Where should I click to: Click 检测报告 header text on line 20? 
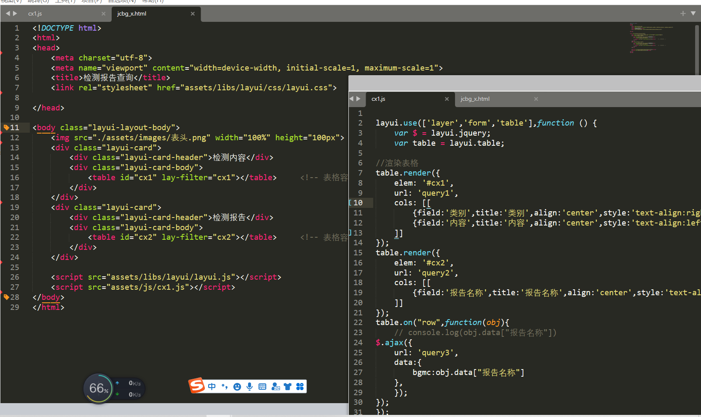pyautogui.click(x=229, y=217)
